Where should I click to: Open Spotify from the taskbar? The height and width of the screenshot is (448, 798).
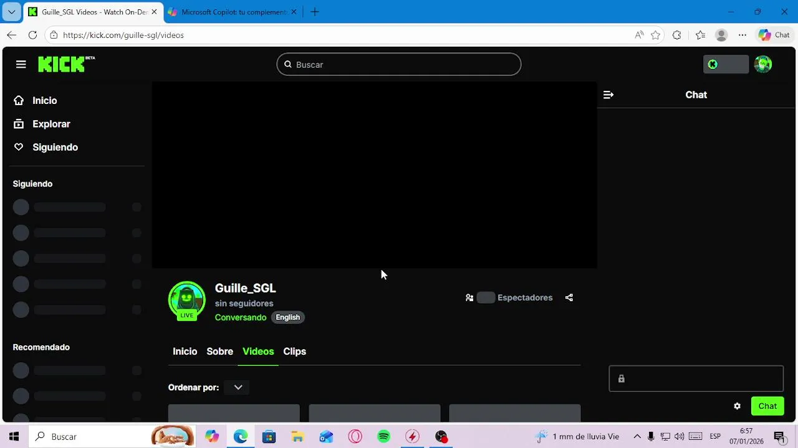click(x=383, y=437)
